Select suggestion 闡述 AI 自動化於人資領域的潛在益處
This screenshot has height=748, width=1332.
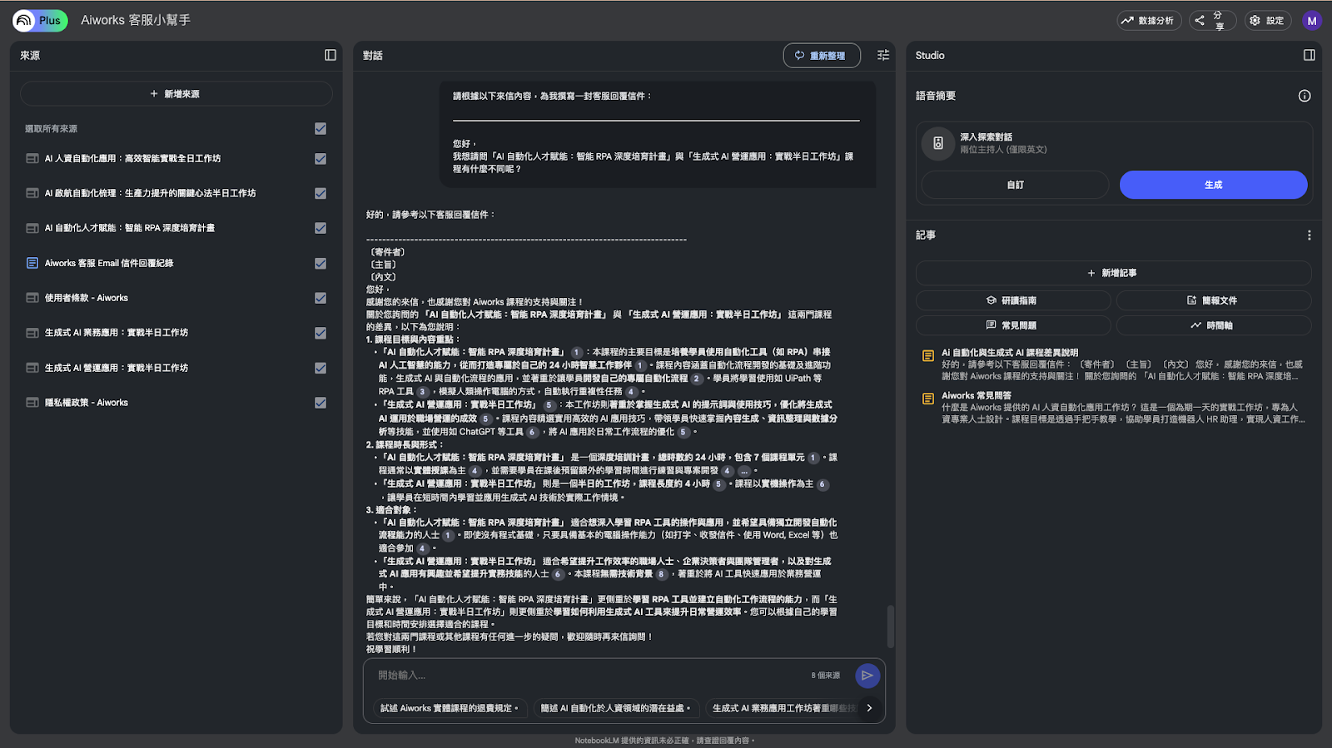point(615,708)
